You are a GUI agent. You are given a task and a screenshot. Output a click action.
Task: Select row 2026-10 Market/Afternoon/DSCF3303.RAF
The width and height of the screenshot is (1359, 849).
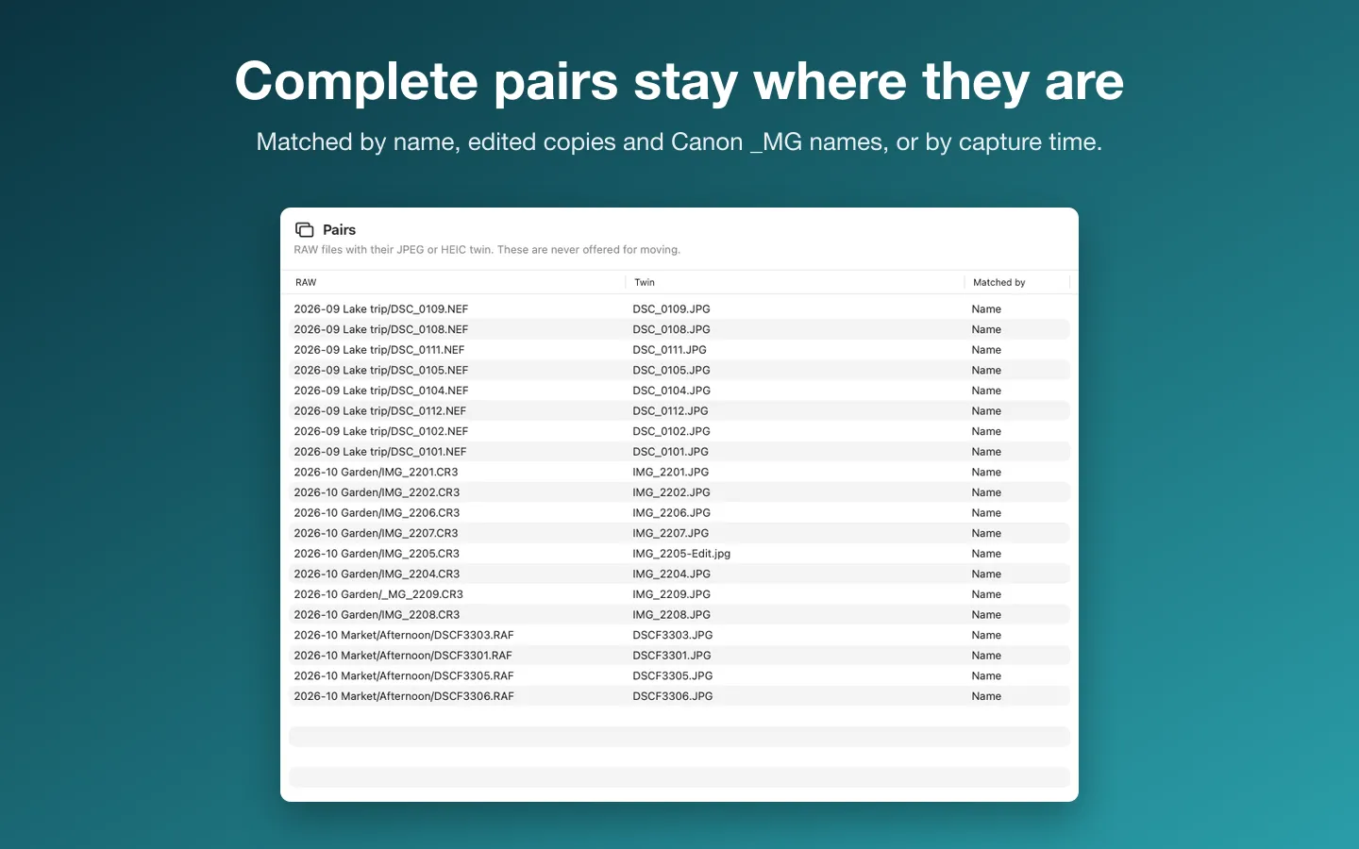(679, 635)
